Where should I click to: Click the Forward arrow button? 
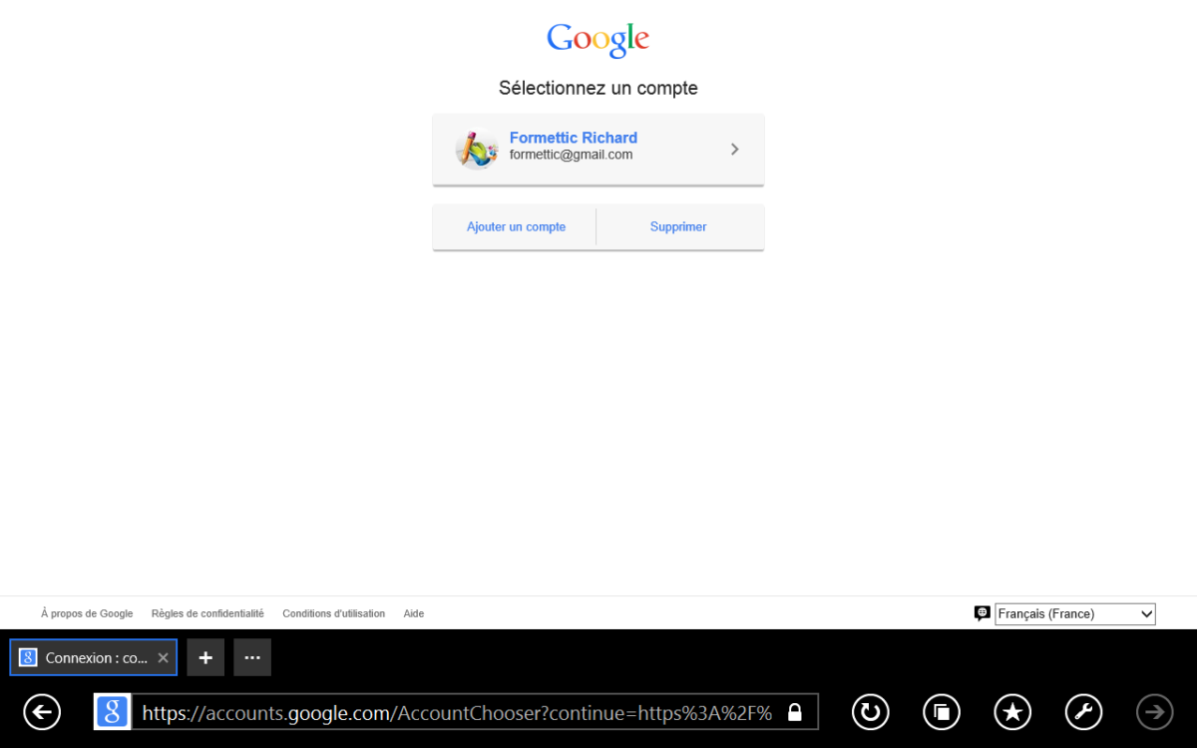click(1155, 712)
